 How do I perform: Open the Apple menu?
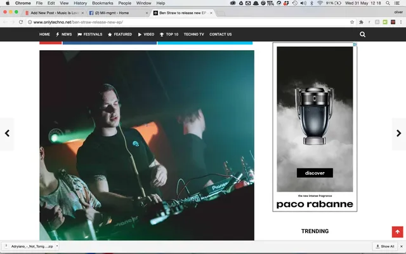tap(8, 3)
